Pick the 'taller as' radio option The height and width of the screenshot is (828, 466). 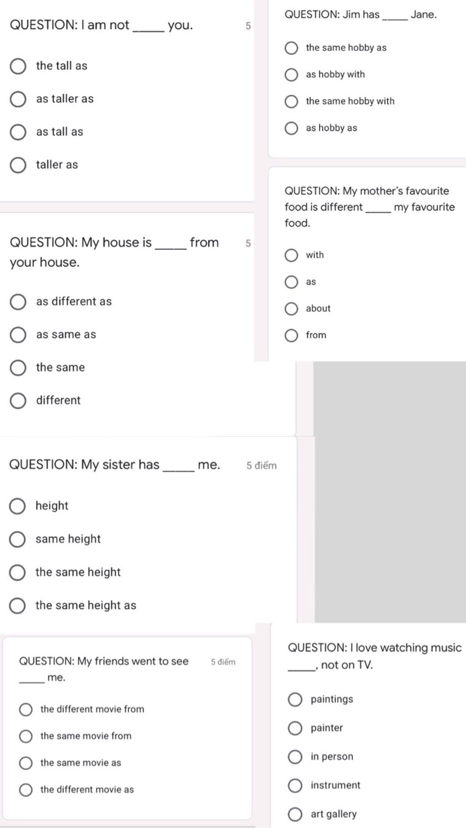click(x=18, y=165)
